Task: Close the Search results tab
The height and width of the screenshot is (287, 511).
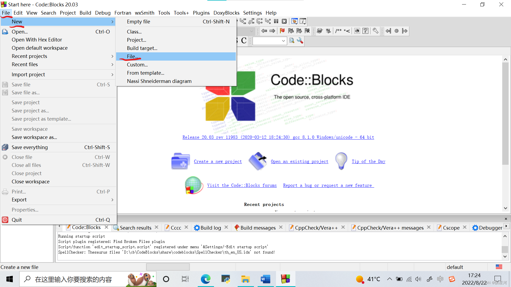Action: click(x=156, y=227)
